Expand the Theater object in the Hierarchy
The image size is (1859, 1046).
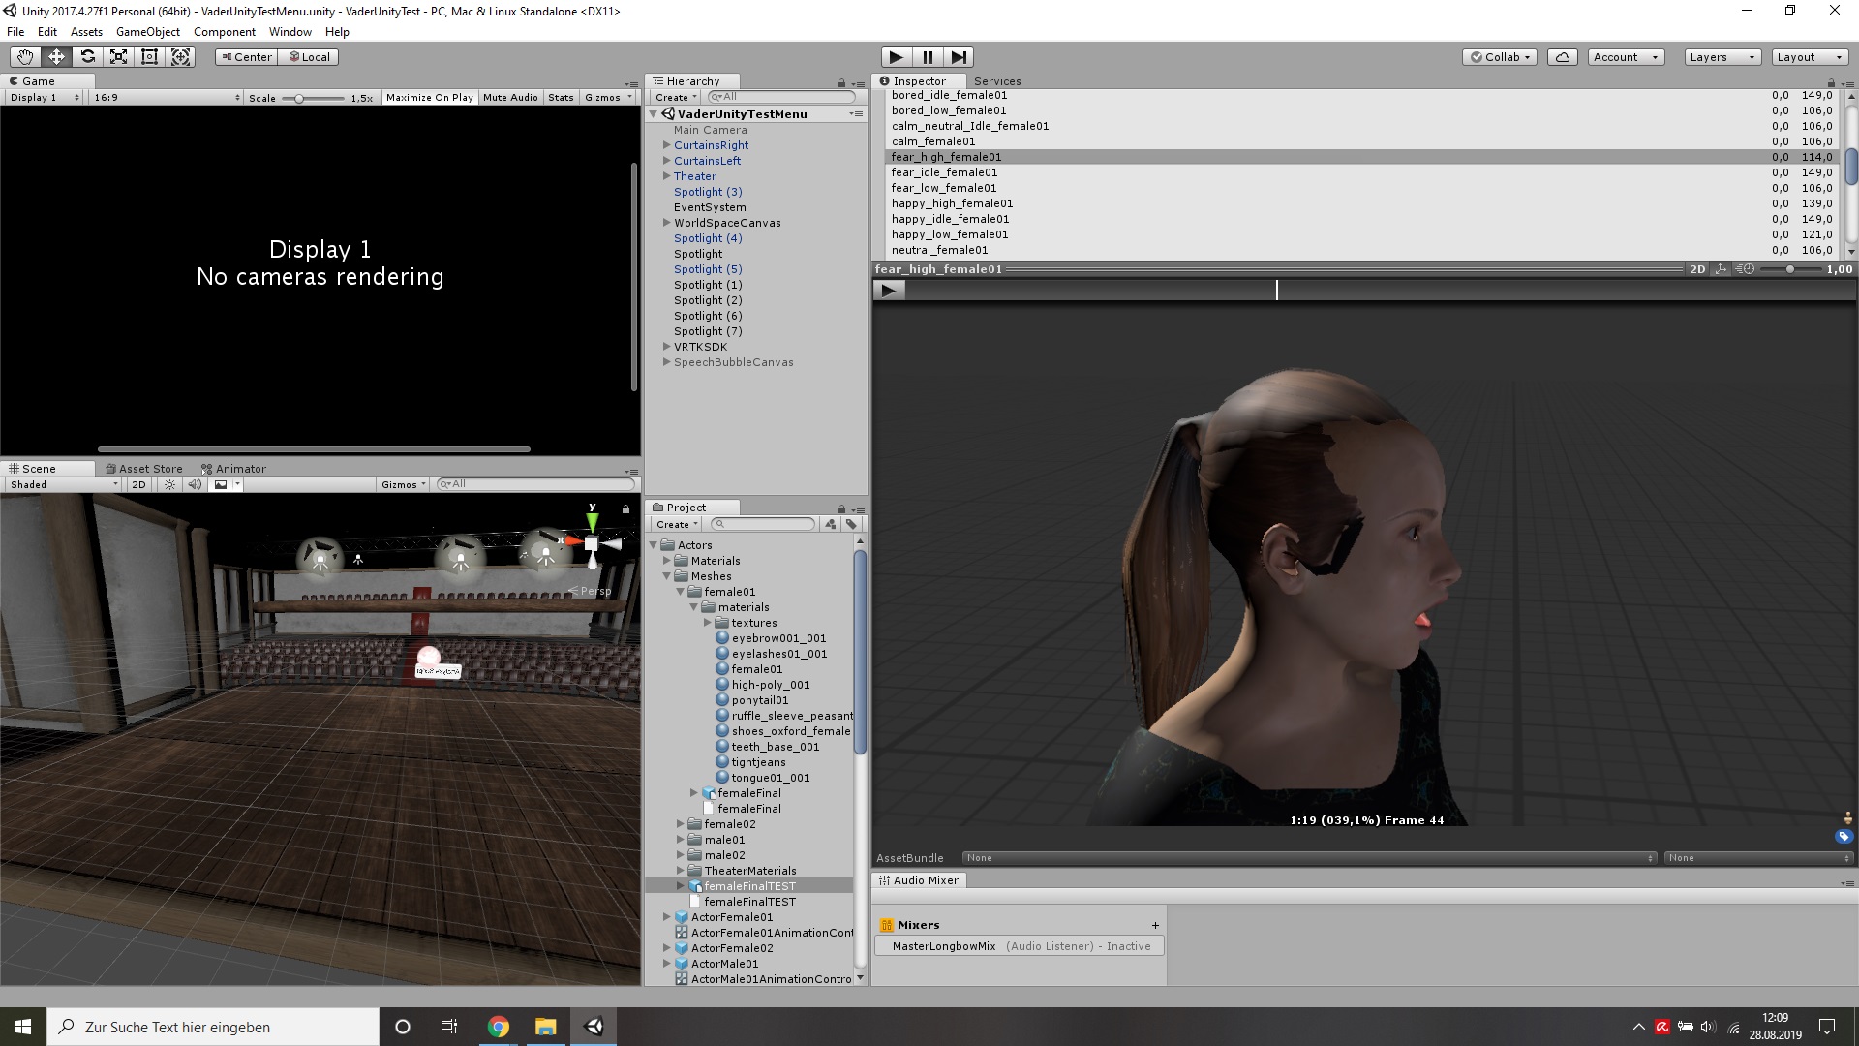(666, 176)
